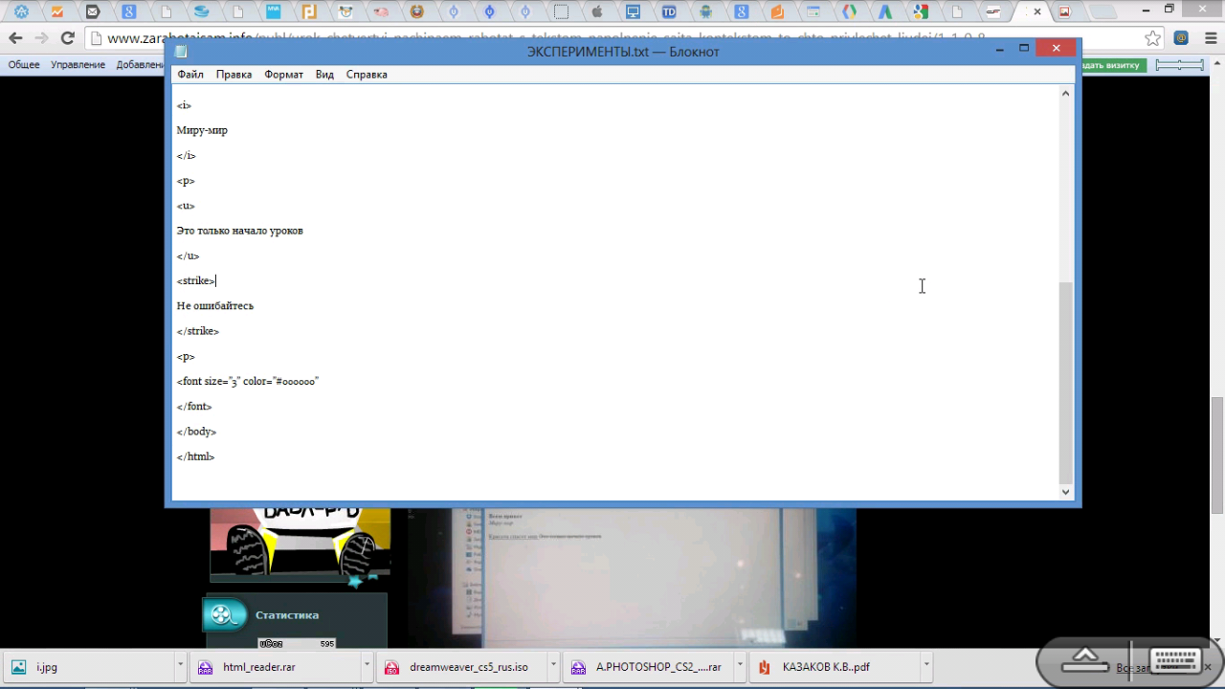Open the Chrome hamburger menu
The image size is (1225, 689).
pos(1210,38)
